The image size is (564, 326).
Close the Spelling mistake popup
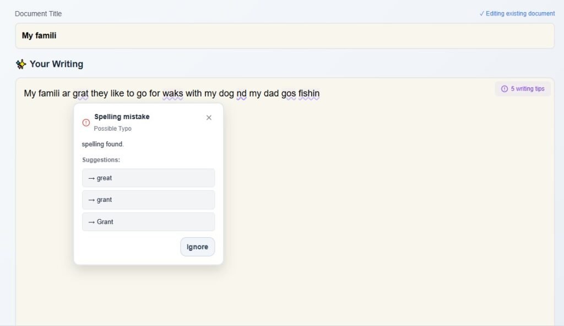[x=209, y=117]
